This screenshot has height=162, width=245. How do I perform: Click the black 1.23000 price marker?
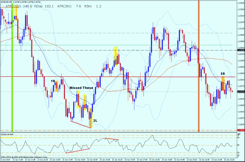240,50
